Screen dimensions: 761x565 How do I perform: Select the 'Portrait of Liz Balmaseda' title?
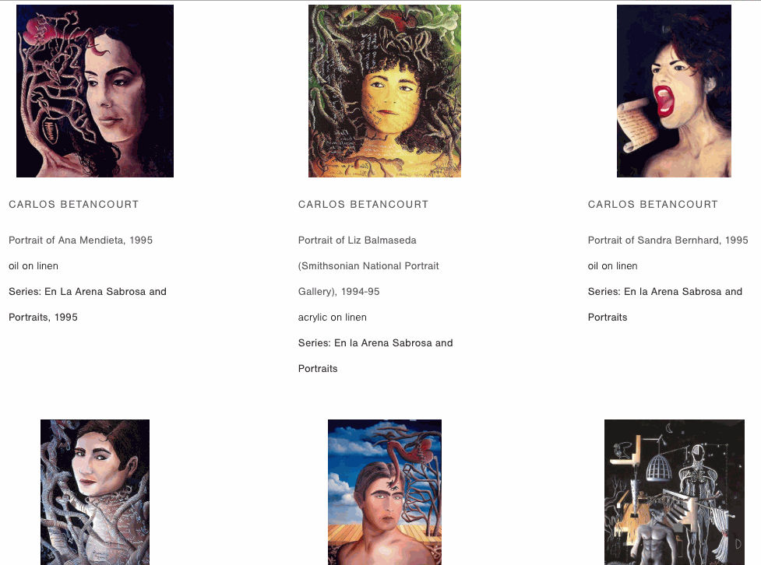point(358,240)
